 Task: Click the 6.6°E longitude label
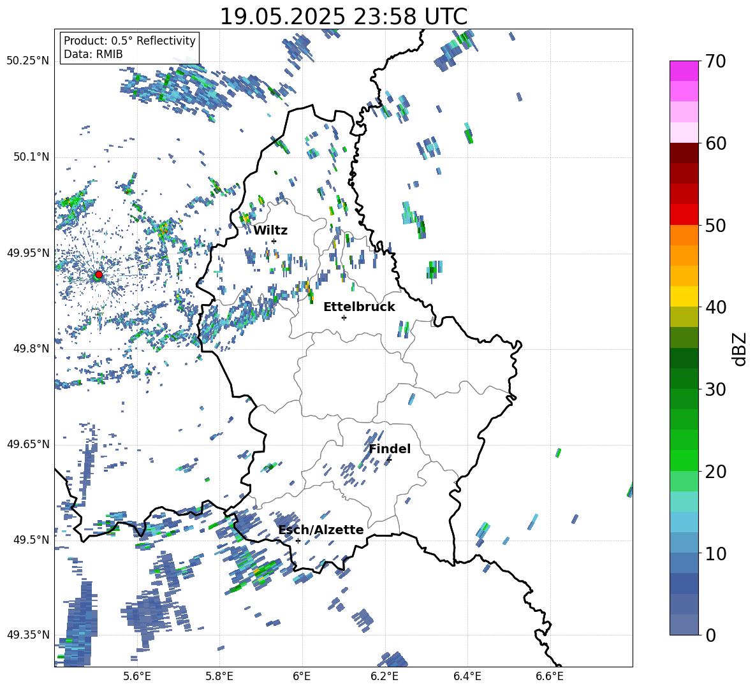[550, 676]
